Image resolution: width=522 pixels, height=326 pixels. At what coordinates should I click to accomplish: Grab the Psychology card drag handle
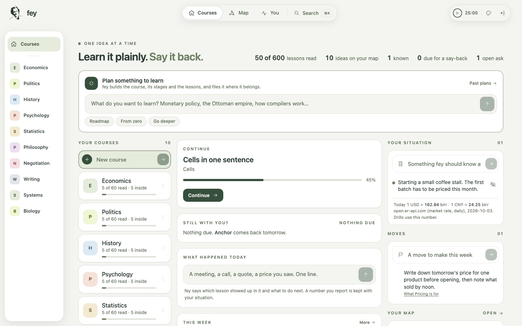(163, 279)
